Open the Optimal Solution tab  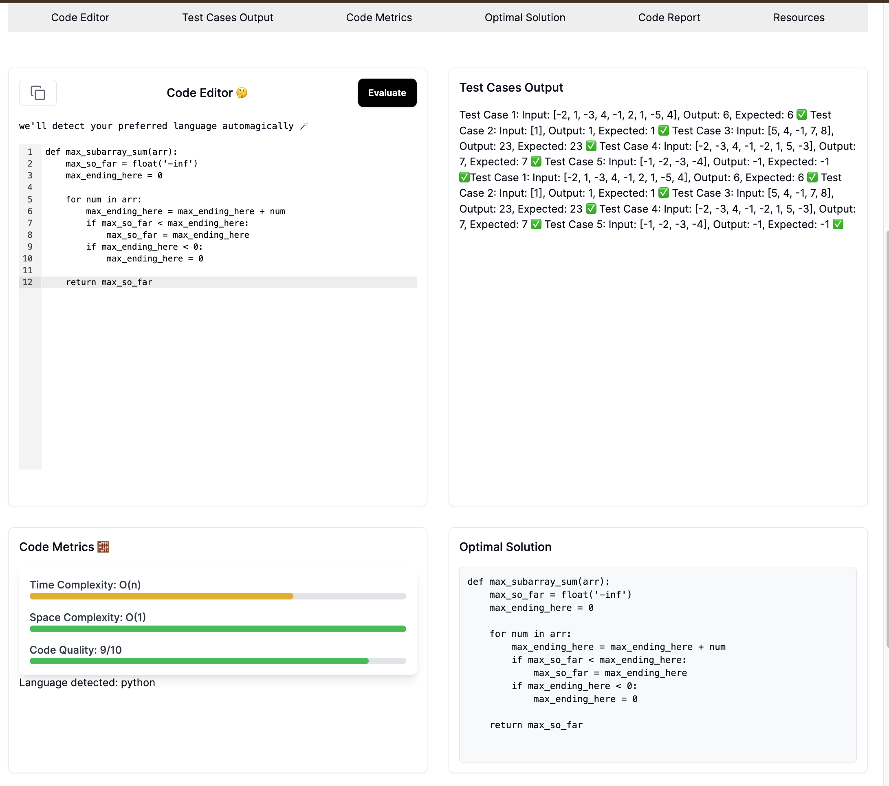[x=525, y=18]
